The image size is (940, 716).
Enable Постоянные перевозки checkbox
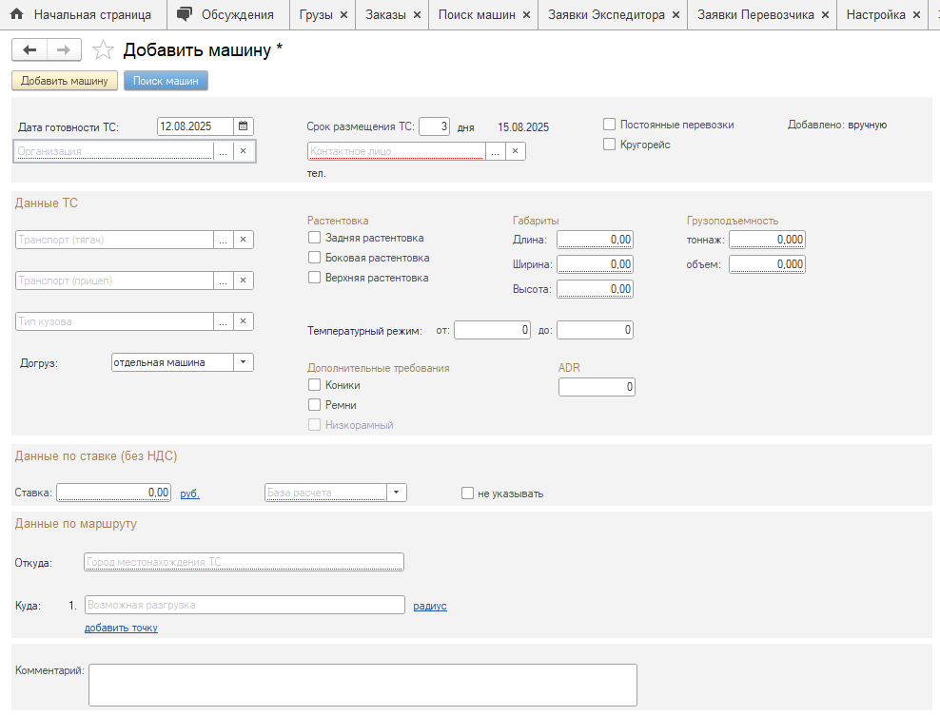(x=610, y=125)
